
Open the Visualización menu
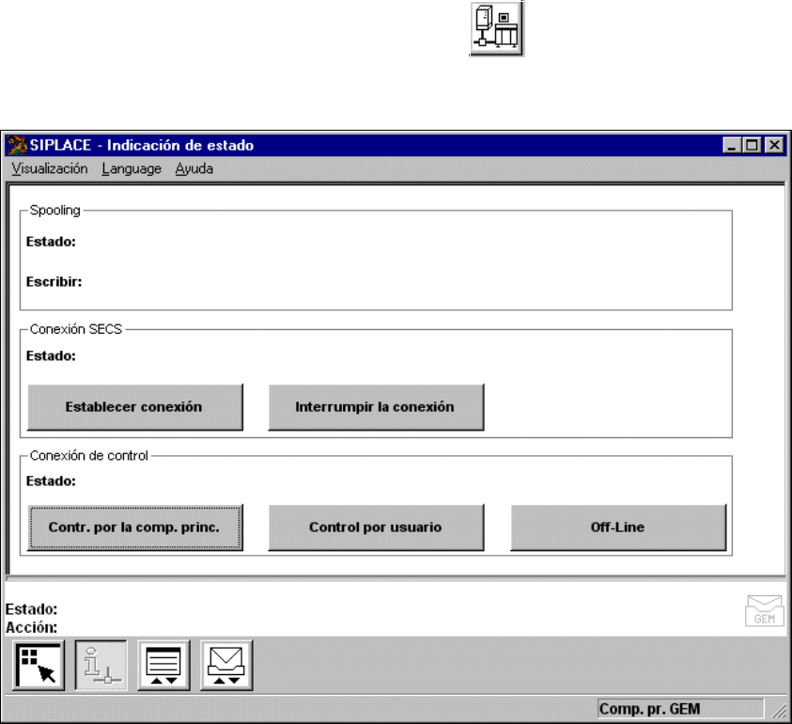click(x=50, y=169)
